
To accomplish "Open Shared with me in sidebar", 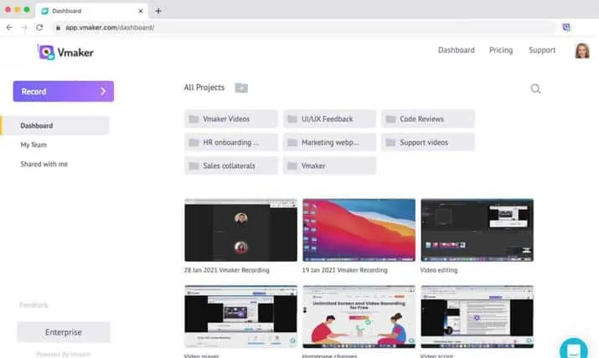I will 44,164.
